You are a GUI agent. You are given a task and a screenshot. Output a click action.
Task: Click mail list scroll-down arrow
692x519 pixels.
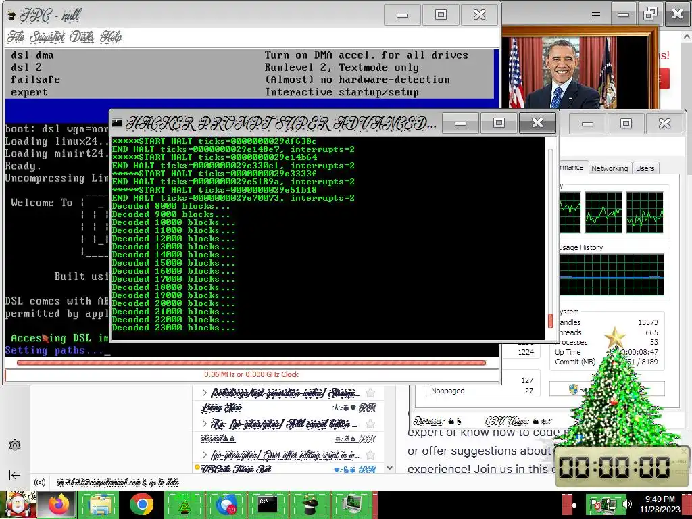pos(389,468)
